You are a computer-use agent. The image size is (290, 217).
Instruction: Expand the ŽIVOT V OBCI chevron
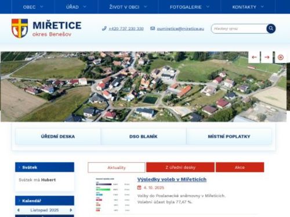(146, 7)
